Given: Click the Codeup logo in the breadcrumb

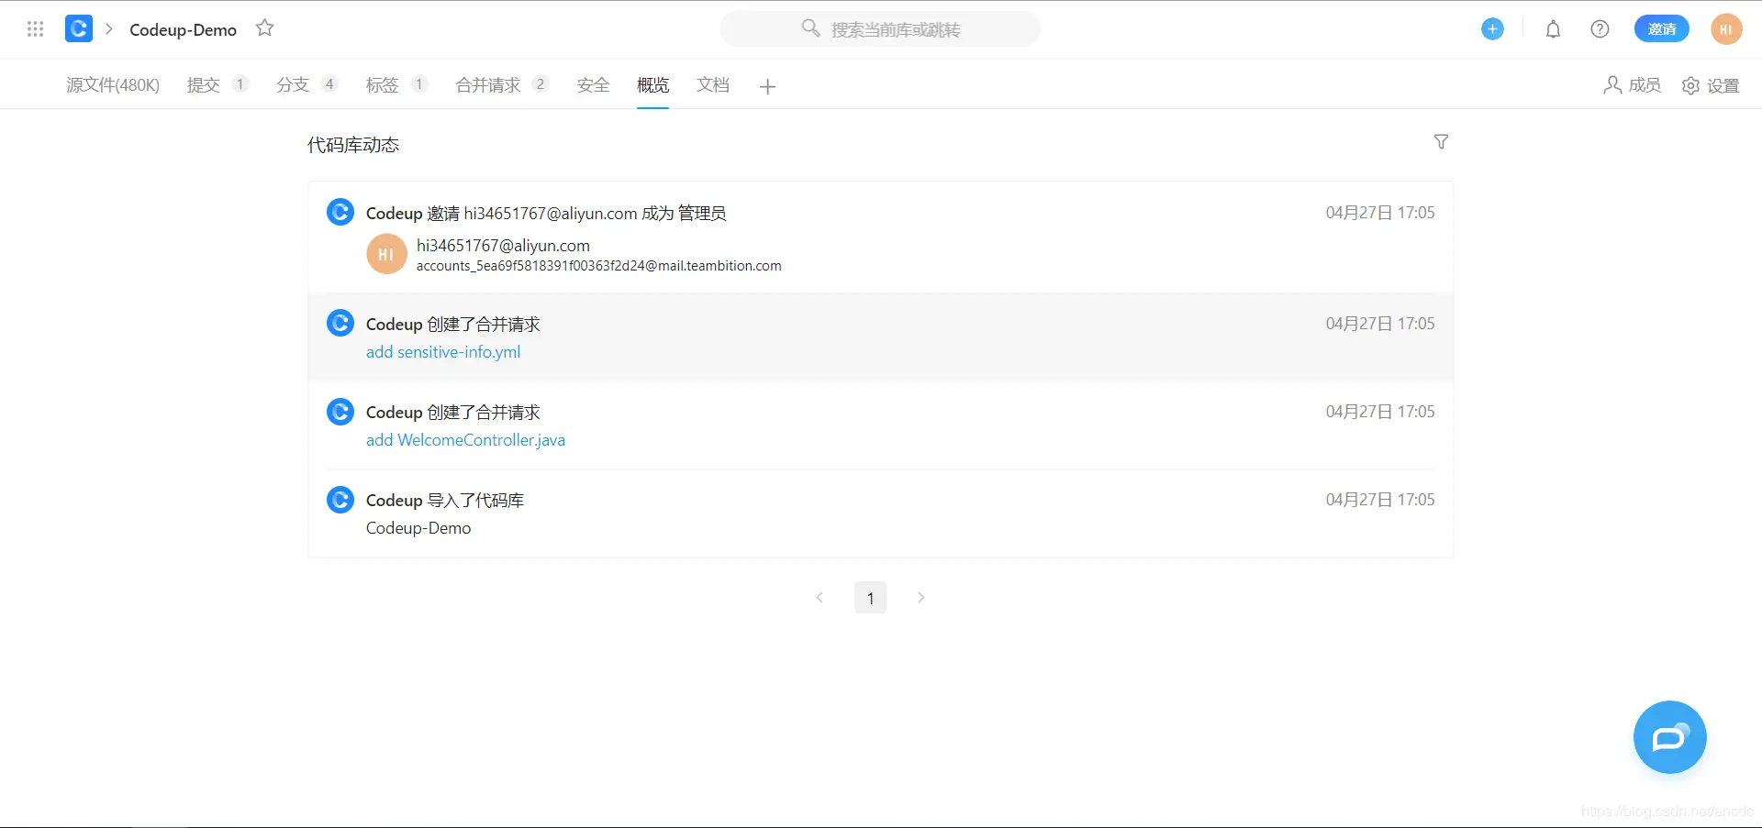Looking at the screenshot, I should pyautogui.click(x=78, y=28).
